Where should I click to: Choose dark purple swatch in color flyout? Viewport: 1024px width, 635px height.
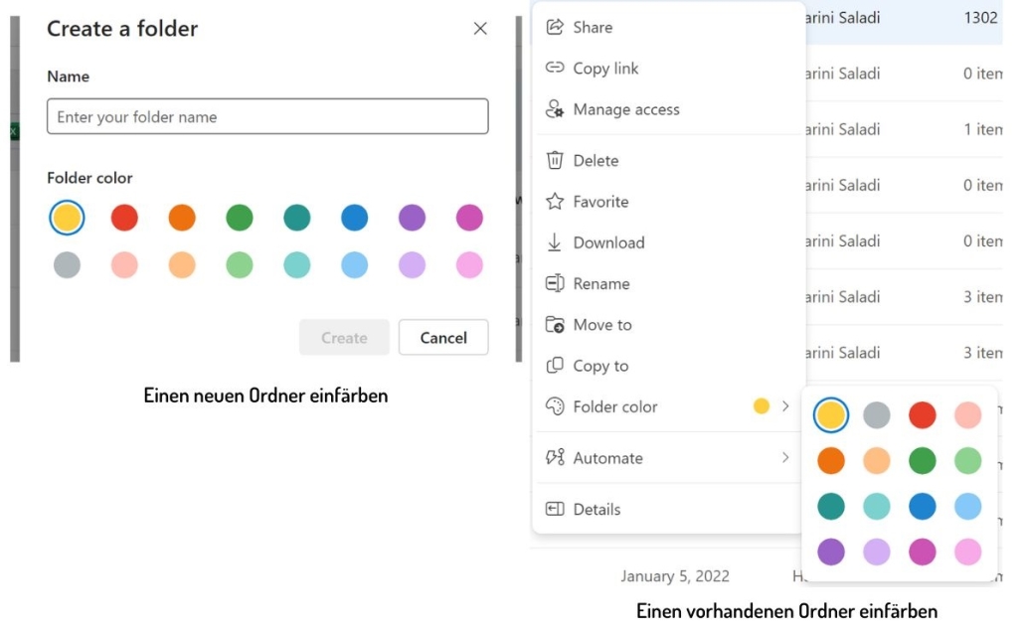point(831,553)
